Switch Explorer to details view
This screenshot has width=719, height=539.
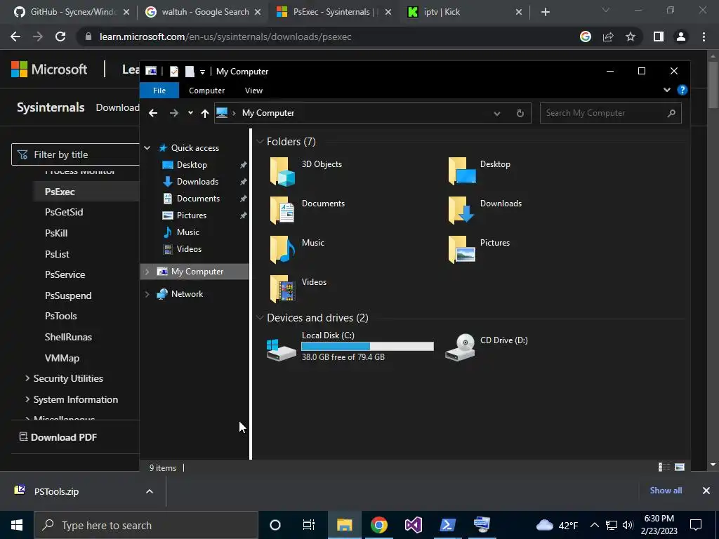point(664,467)
